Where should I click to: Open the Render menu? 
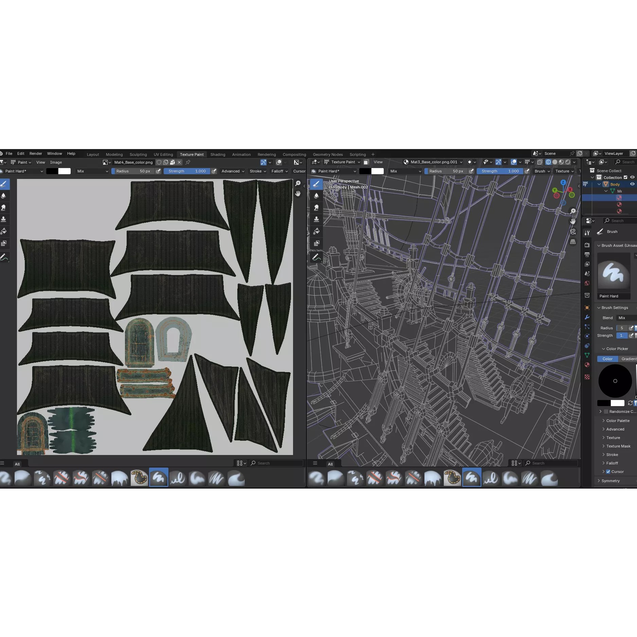point(36,153)
